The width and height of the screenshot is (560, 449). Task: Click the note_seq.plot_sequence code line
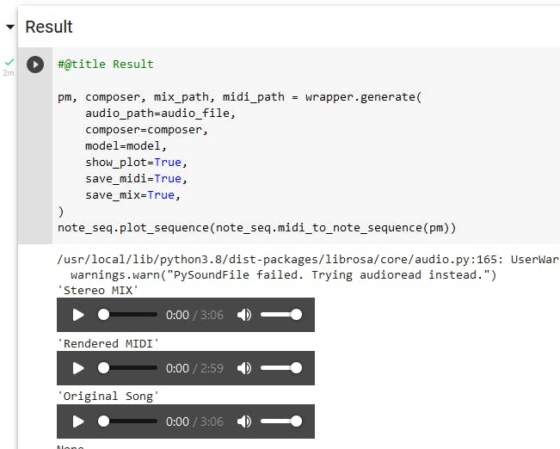point(257,228)
